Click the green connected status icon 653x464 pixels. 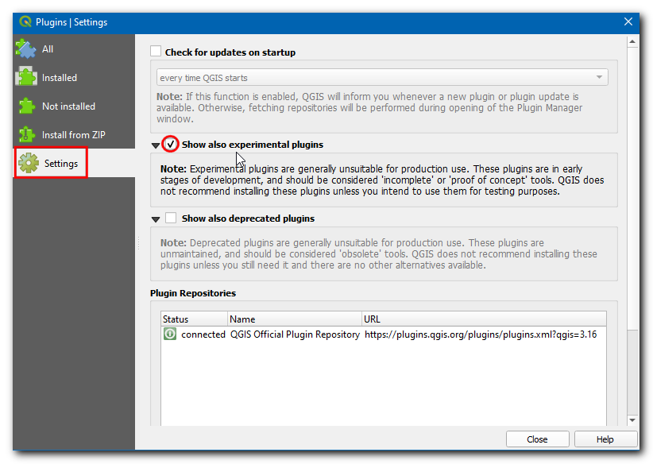coord(170,334)
